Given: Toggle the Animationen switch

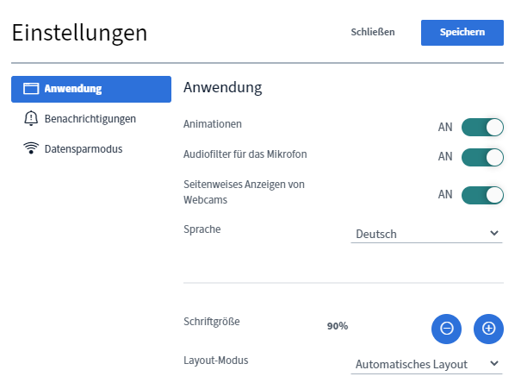Looking at the screenshot, I should tap(482, 128).
